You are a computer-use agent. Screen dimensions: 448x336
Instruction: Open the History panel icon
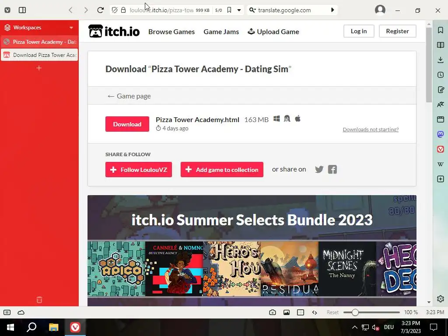(440, 75)
